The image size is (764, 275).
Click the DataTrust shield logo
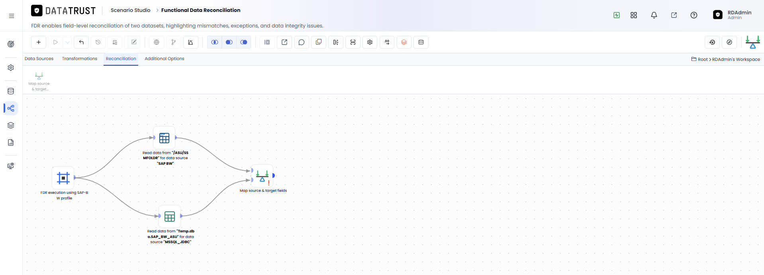[x=37, y=11]
